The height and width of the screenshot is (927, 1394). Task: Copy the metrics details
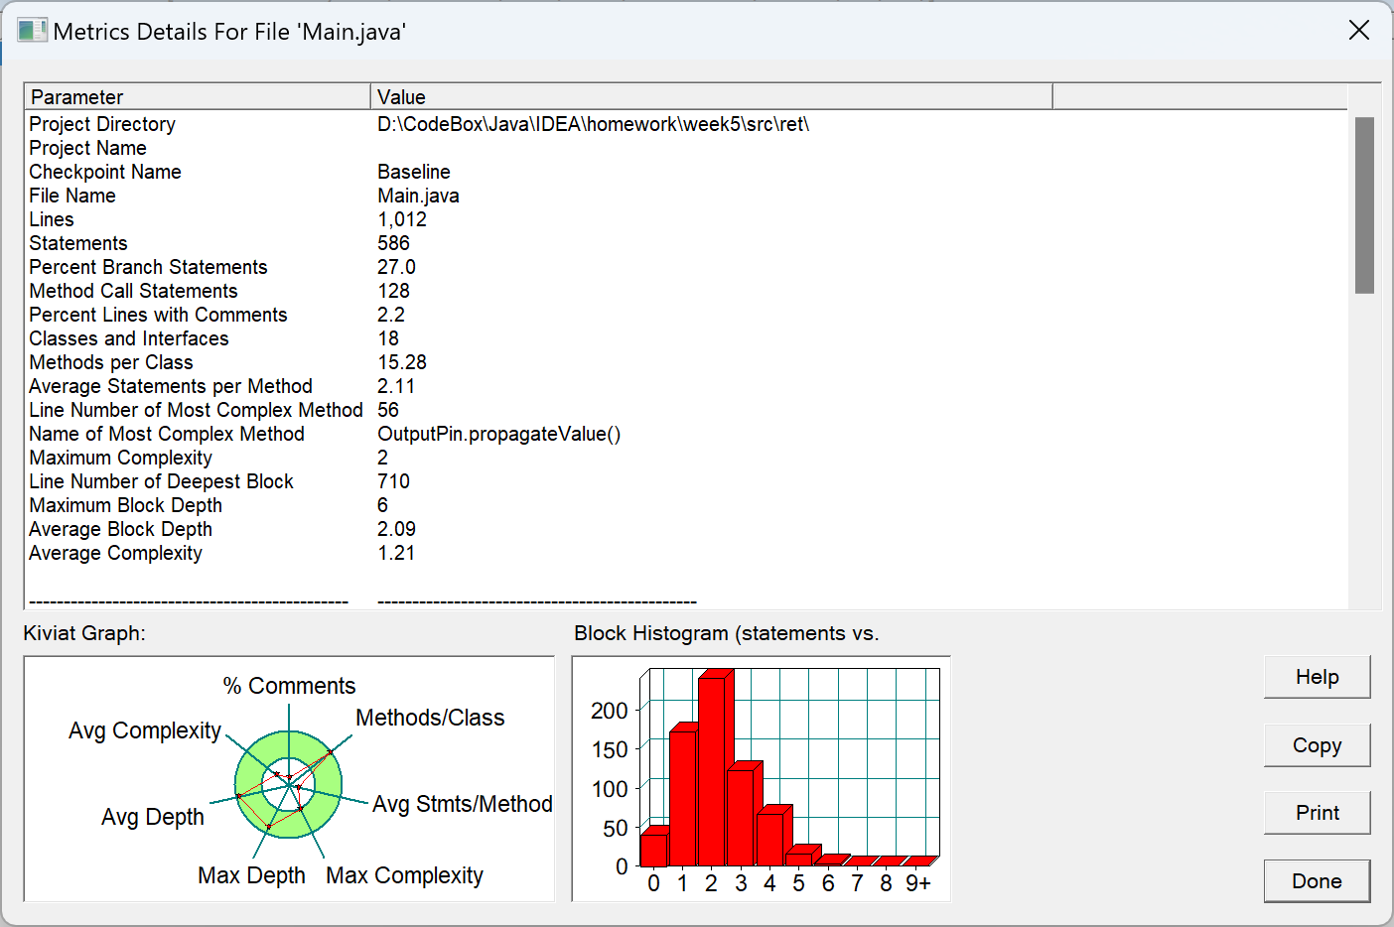click(x=1317, y=745)
